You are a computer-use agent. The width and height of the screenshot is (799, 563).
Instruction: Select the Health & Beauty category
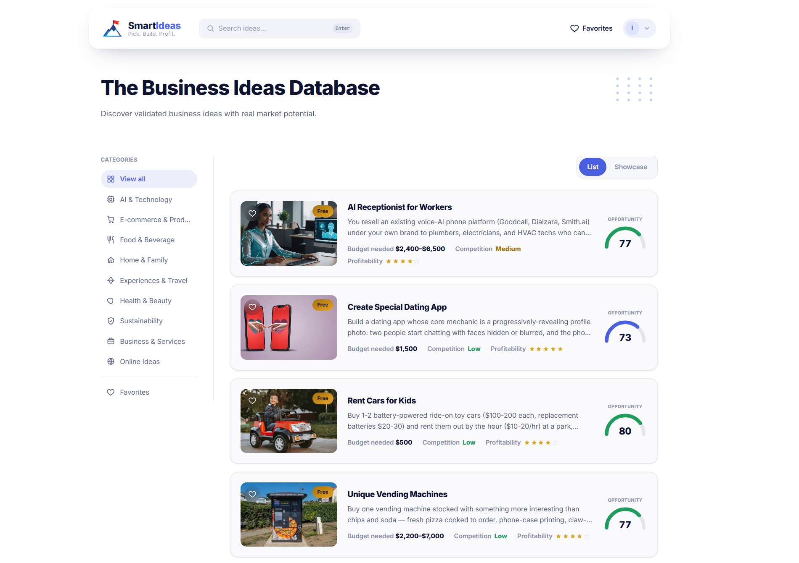pyautogui.click(x=149, y=301)
